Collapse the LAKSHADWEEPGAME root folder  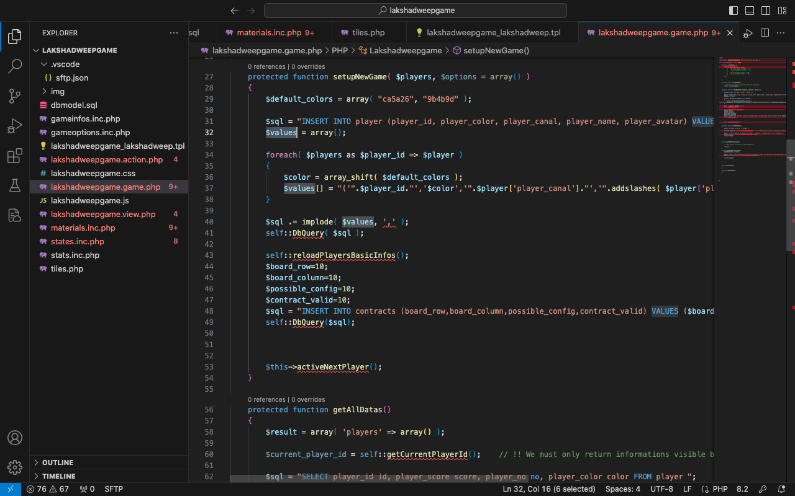109,50
